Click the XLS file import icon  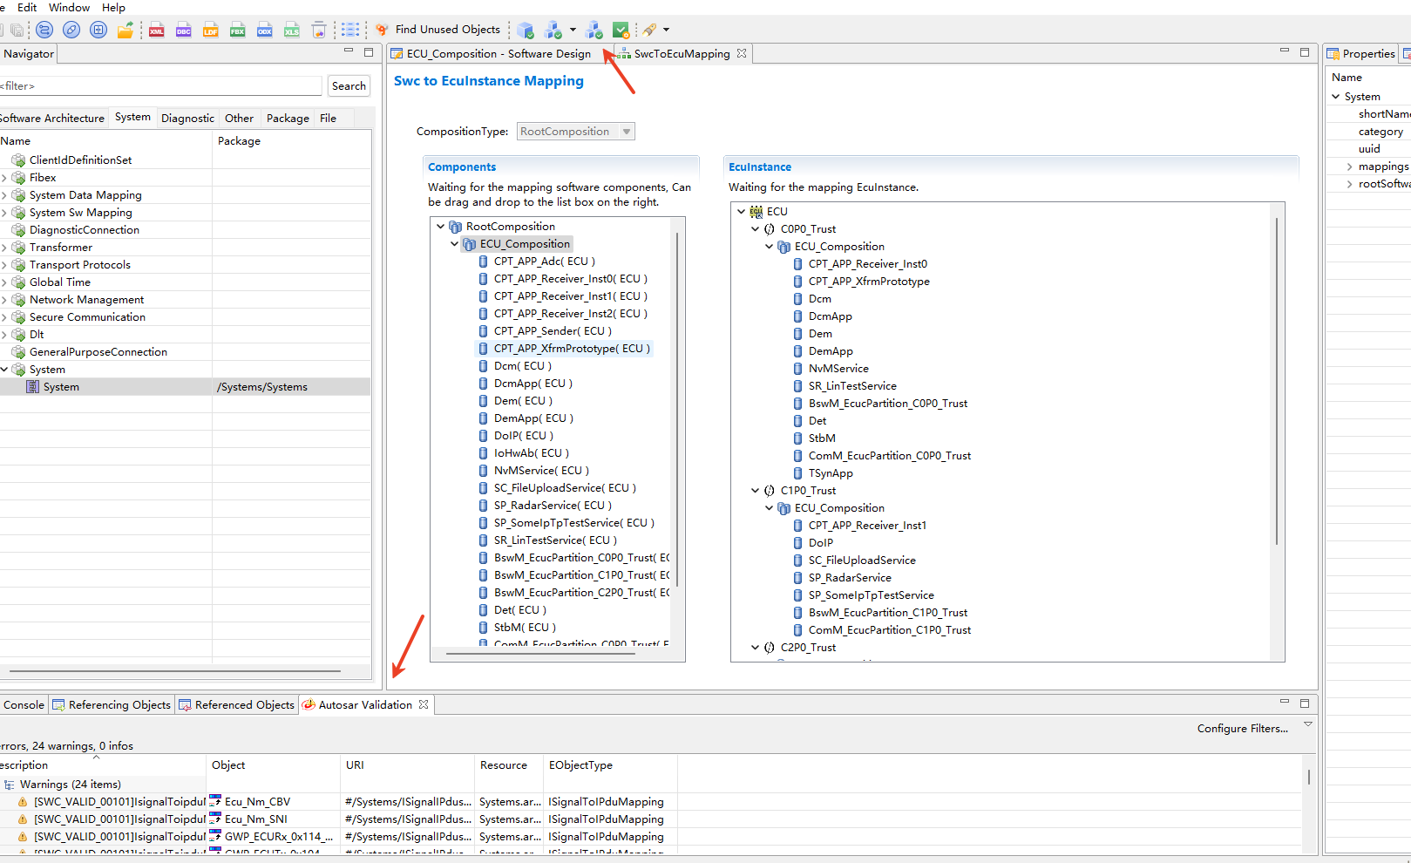(x=292, y=31)
